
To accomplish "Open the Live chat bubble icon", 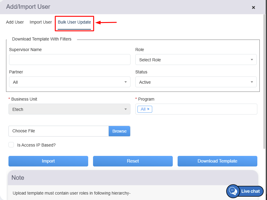I will (x=233, y=191).
